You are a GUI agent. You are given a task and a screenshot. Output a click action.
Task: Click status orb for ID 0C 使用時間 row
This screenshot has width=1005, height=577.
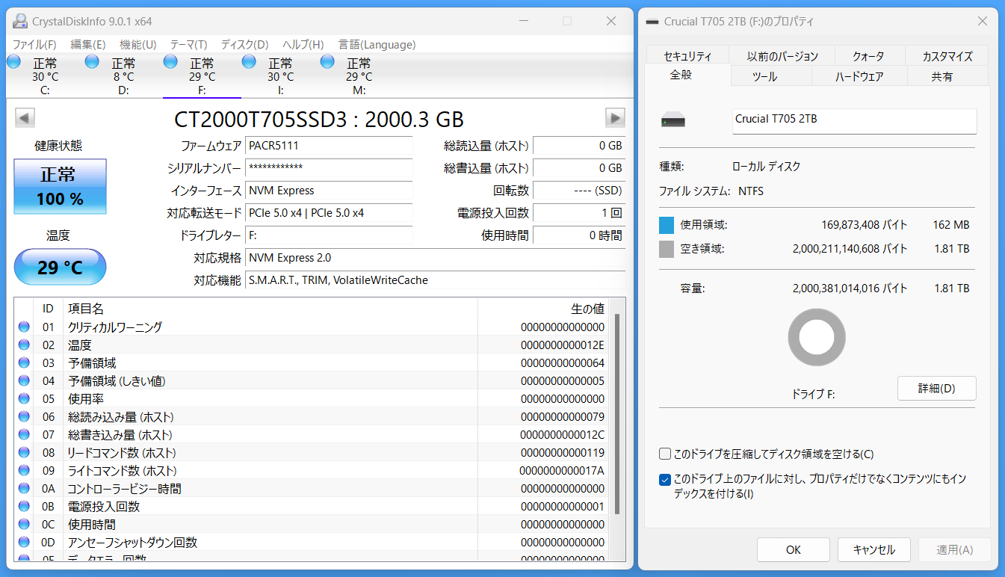click(24, 524)
